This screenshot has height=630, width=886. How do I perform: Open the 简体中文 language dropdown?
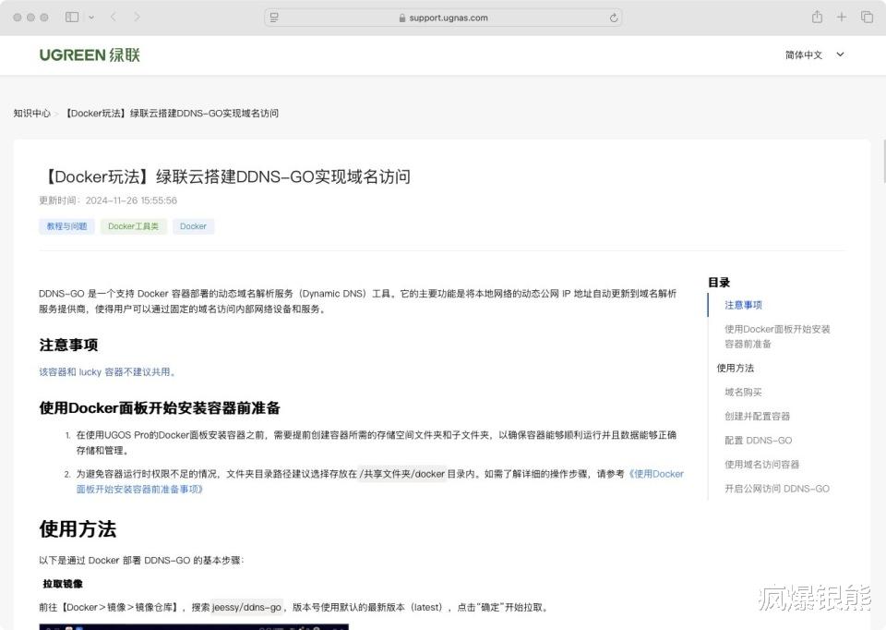click(814, 55)
